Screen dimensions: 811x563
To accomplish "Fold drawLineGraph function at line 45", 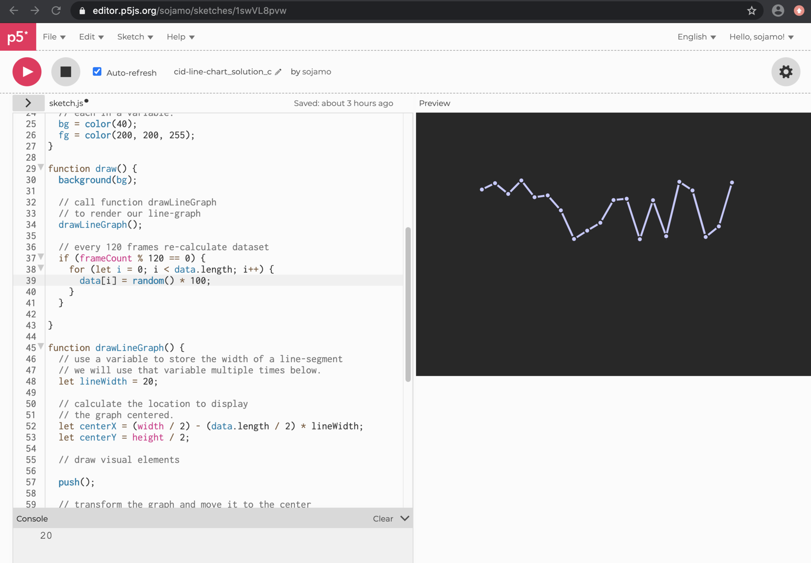I will [41, 346].
